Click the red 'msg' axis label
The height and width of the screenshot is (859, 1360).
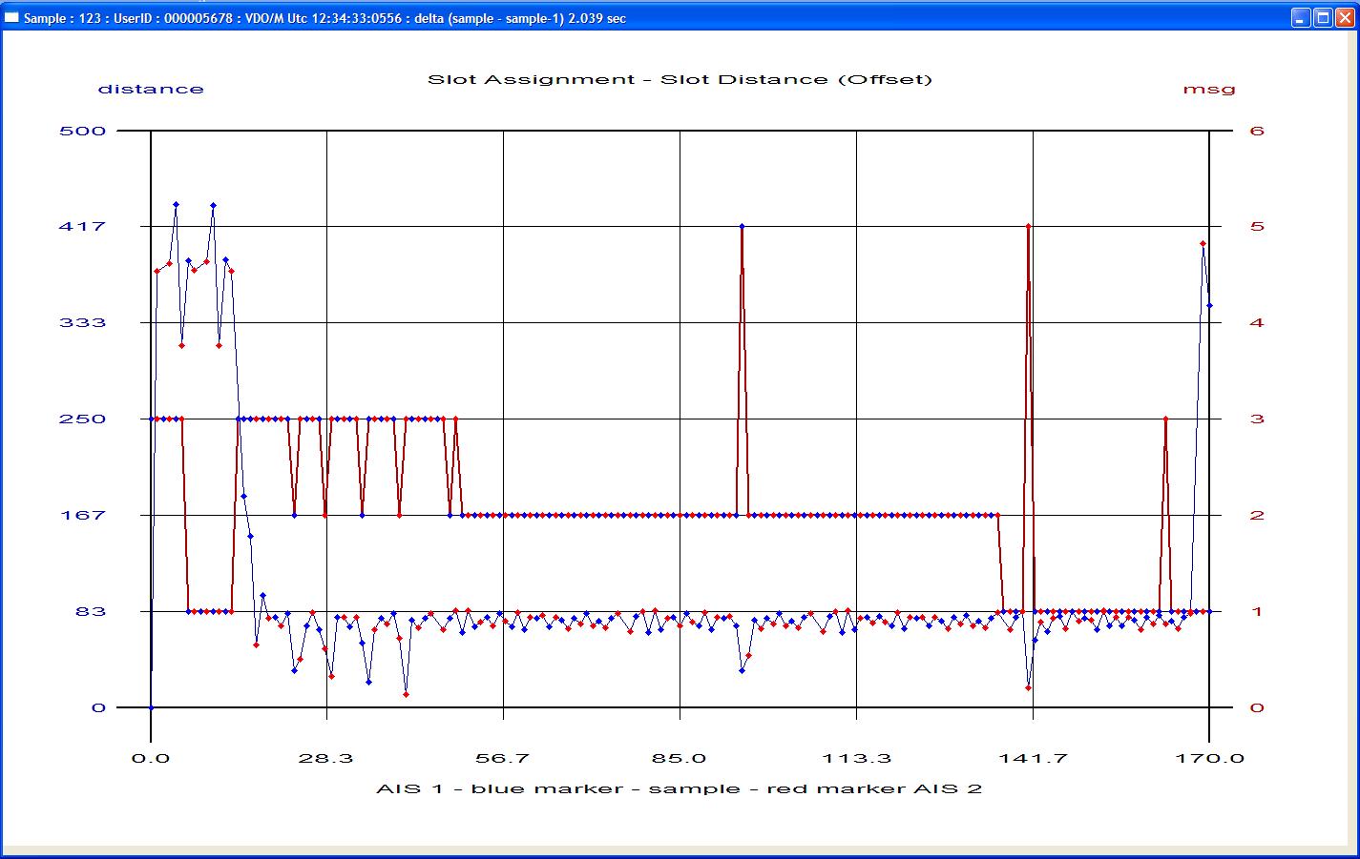[x=1209, y=89]
